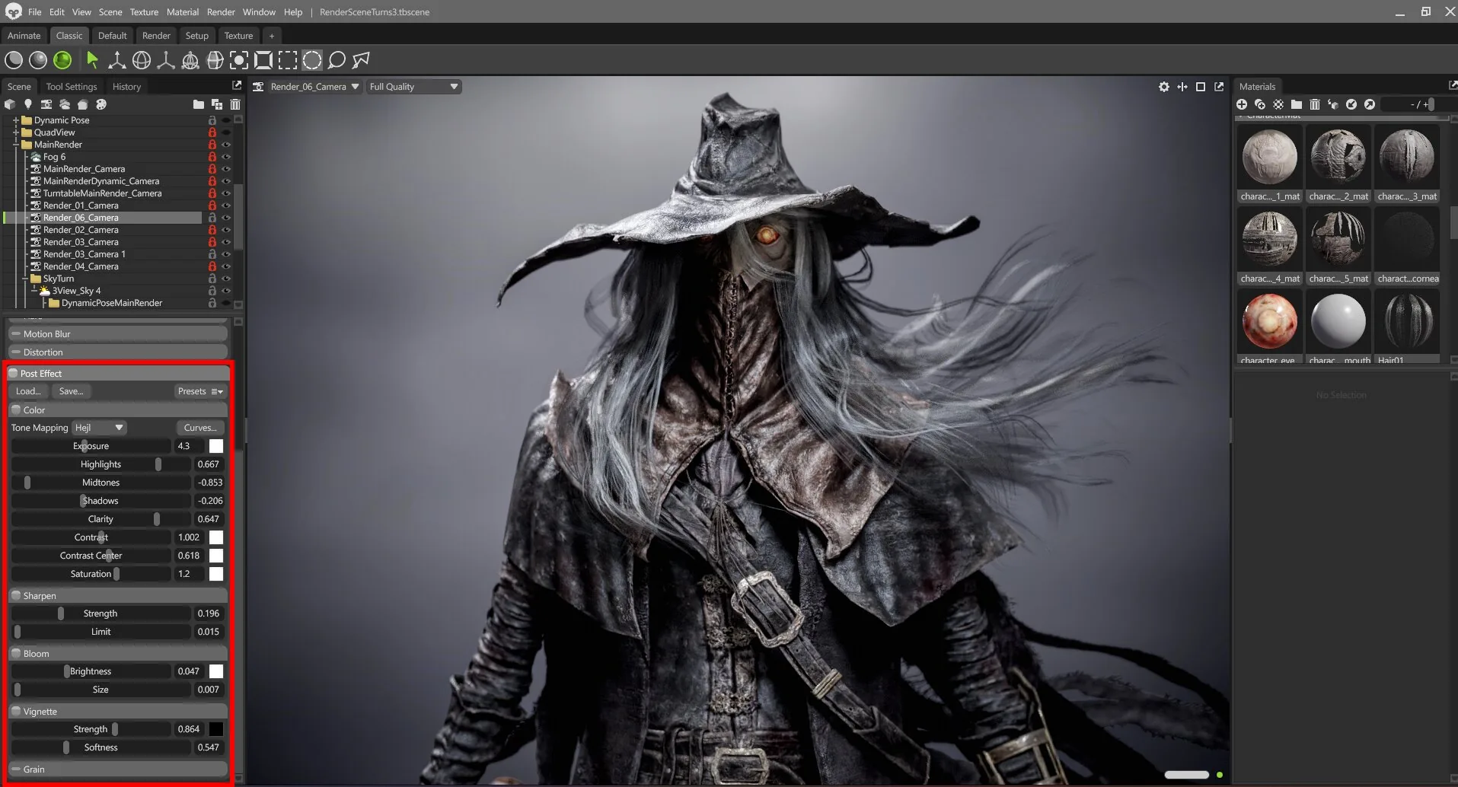Click the Saturation value field
Viewport: 1458px width, 787px height.
tap(189, 574)
